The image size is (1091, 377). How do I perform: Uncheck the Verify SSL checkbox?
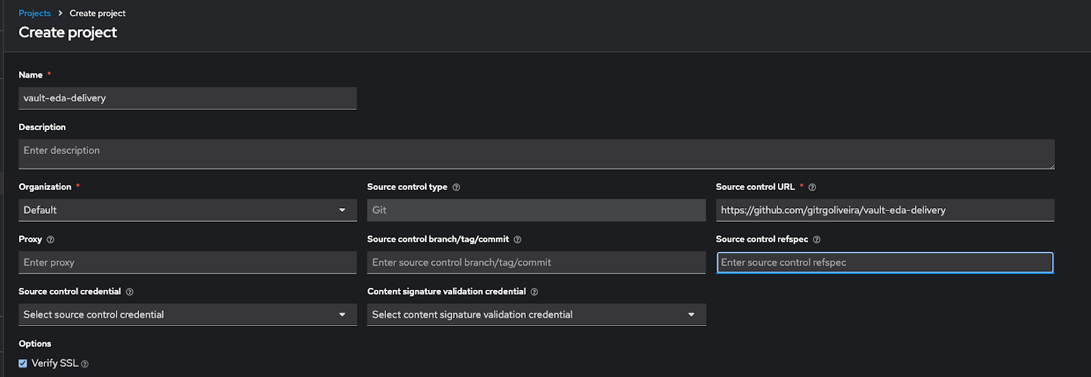click(x=23, y=363)
